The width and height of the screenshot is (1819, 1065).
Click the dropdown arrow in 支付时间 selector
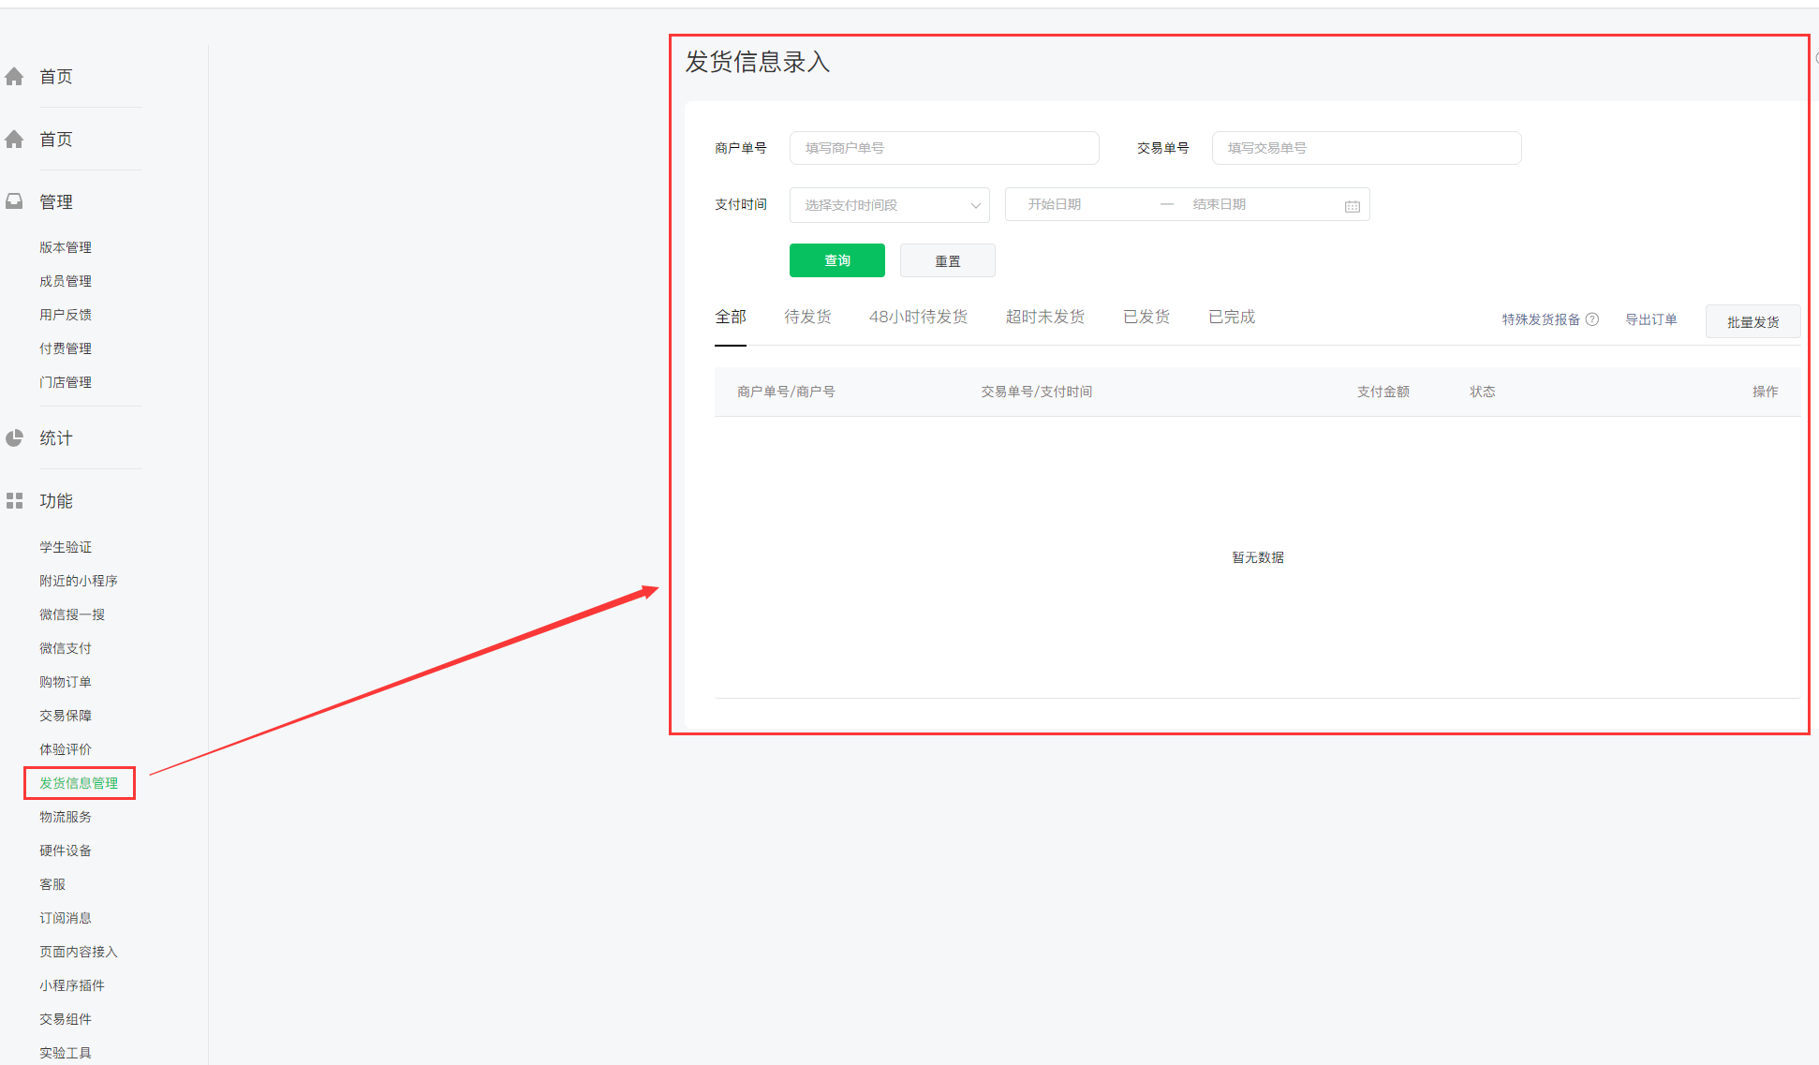[975, 205]
